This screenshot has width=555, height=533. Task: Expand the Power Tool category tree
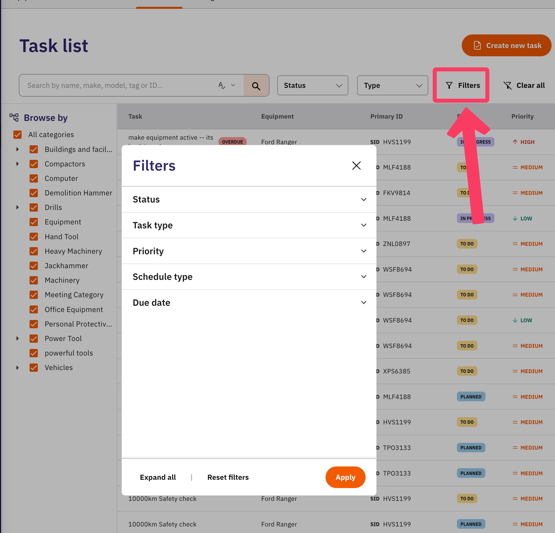point(18,338)
